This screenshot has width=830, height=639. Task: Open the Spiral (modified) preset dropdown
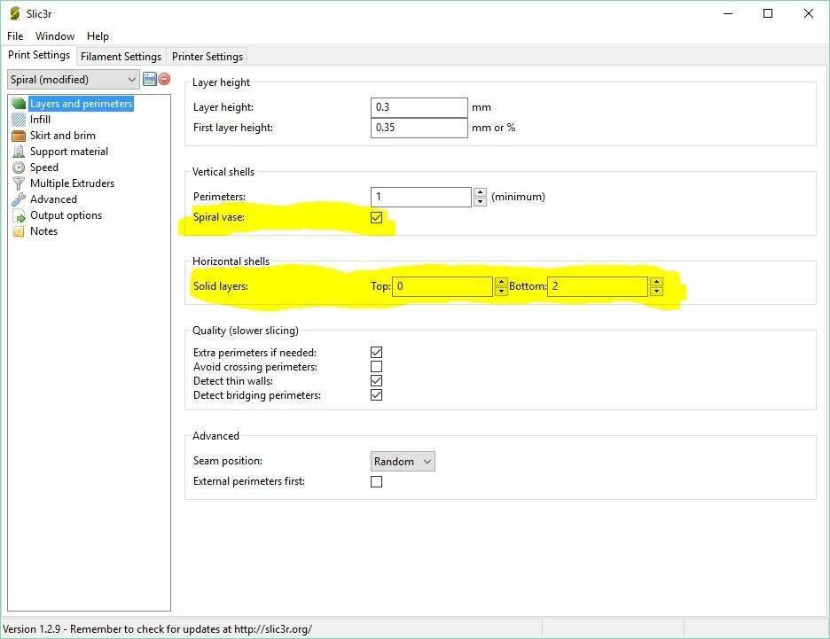coord(74,80)
